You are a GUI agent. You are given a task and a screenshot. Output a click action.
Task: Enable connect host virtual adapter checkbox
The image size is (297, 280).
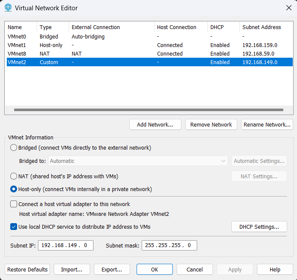tap(14, 204)
